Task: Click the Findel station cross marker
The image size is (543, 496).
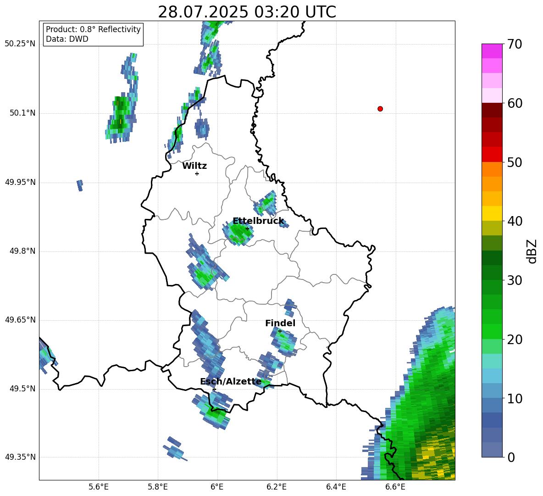Action: point(280,331)
